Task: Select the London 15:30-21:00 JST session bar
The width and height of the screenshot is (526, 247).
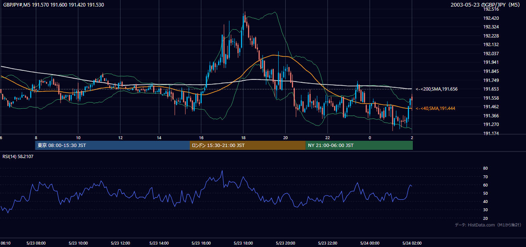Action: pyautogui.click(x=247, y=145)
